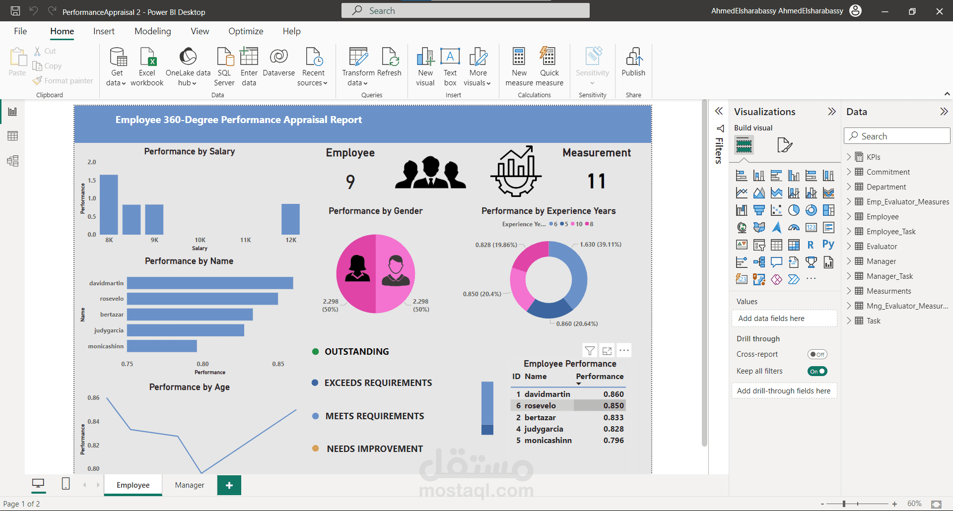Expand the Commitment table
953x511 pixels.
[x=849, y=172]
